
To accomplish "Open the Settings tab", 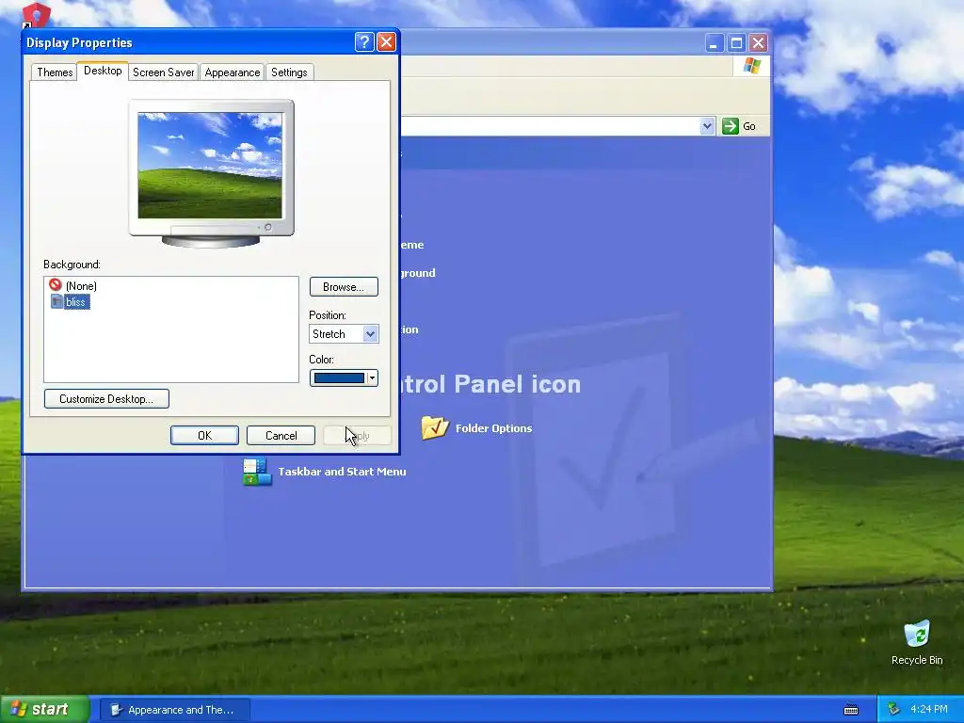I will 289,72.
